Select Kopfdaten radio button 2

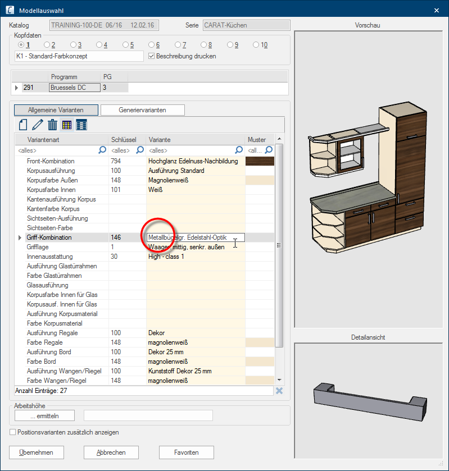48,45
